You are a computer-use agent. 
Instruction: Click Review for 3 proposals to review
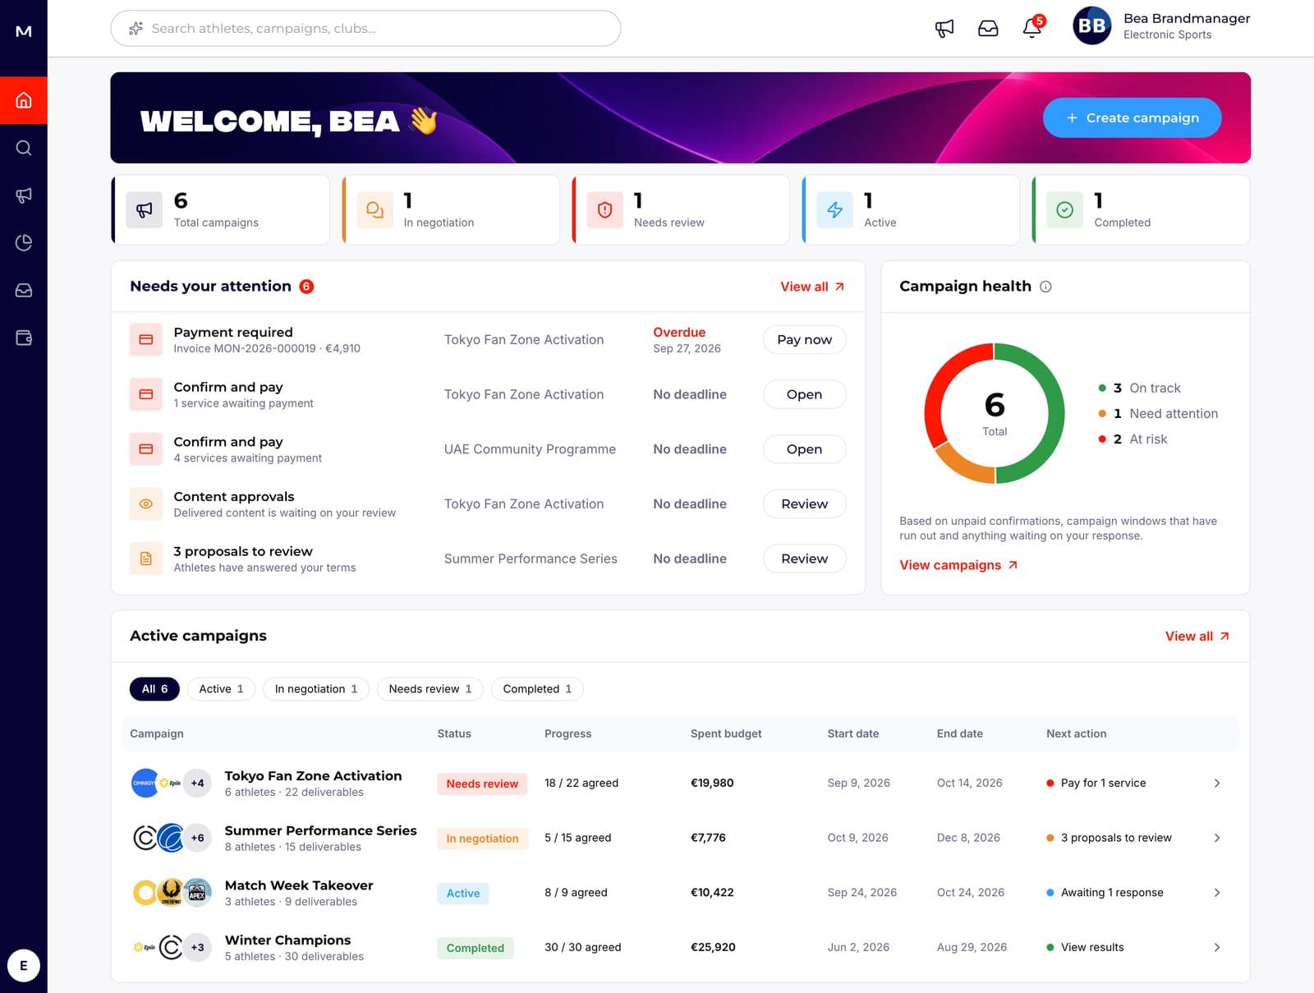point(804,559)
